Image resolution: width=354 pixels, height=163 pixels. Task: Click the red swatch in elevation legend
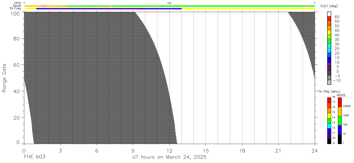pyautogui.click(x=329, y=18)
